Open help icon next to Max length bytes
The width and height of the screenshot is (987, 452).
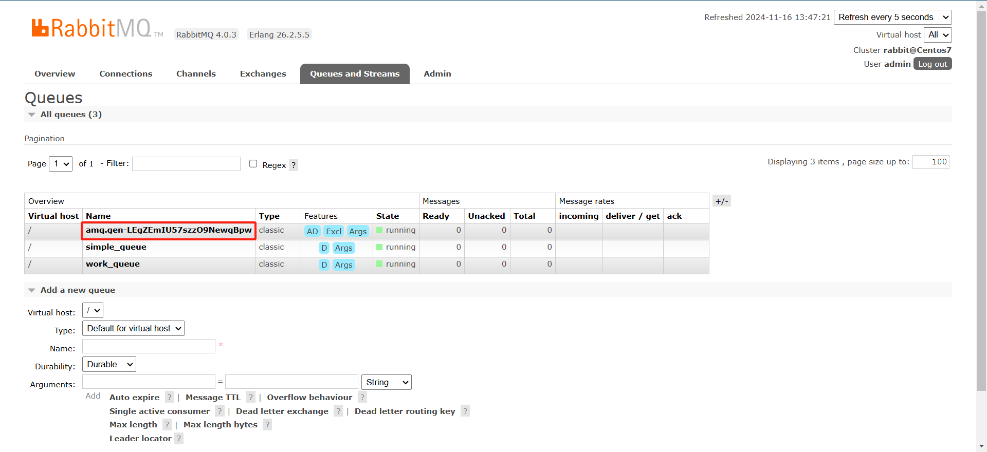point(267,424)
